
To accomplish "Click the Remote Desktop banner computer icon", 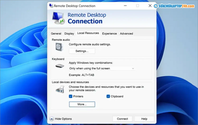I will pos(58,18).
